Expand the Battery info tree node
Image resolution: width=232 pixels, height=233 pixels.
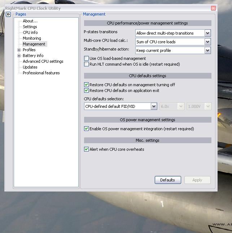pos(19,56)
